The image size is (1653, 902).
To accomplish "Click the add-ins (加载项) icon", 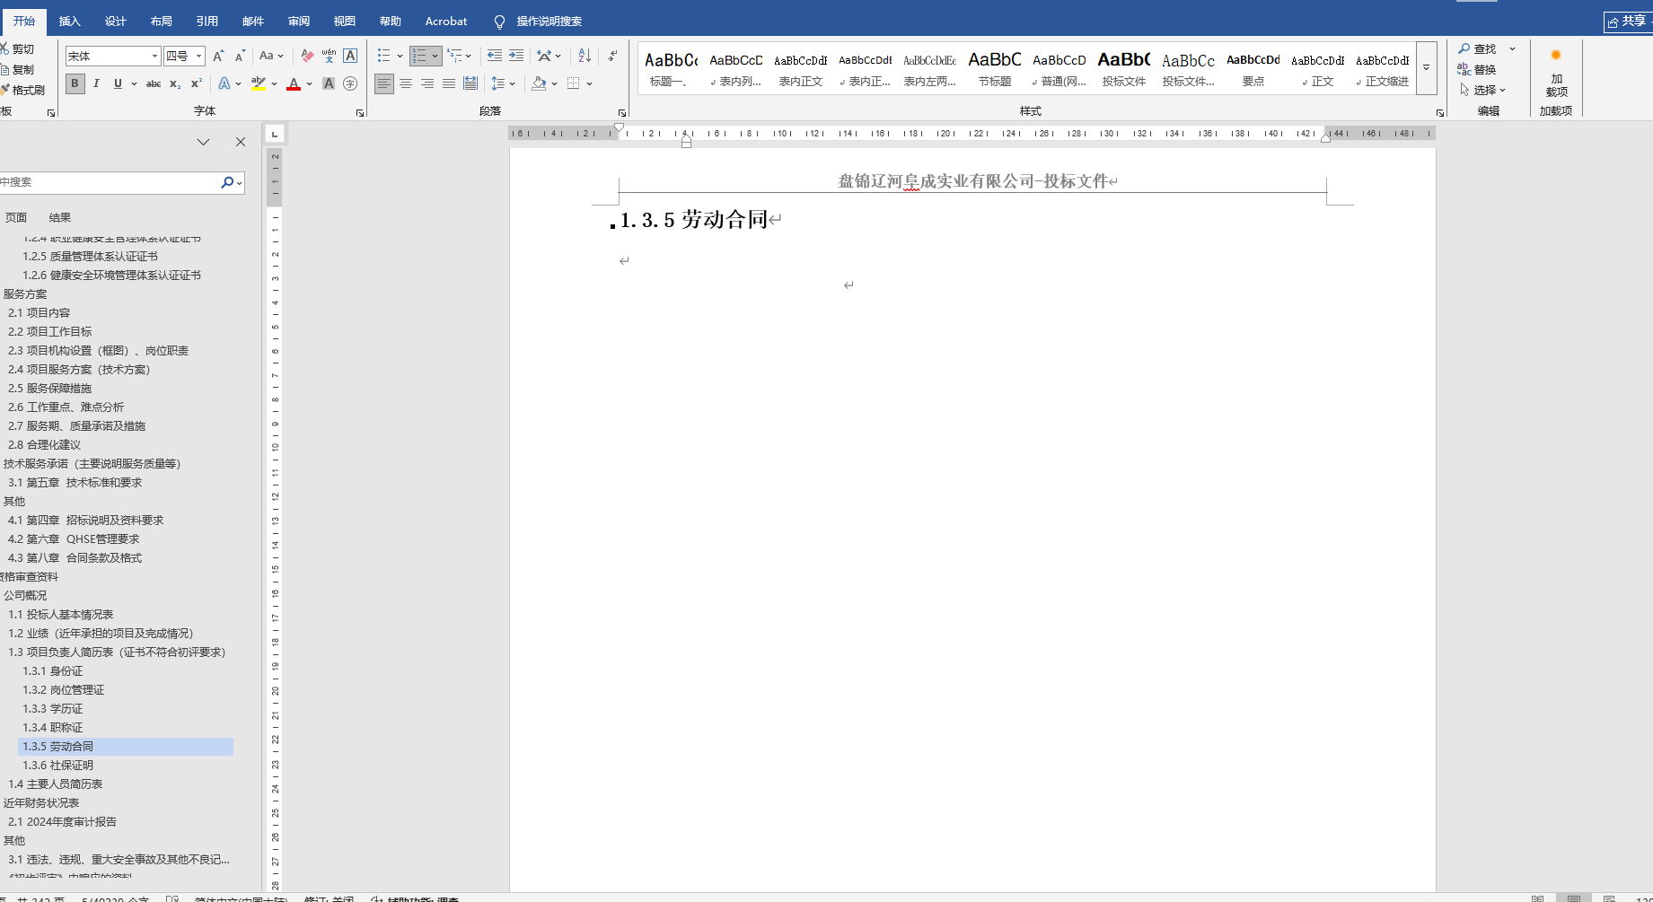I will 1556,72.
